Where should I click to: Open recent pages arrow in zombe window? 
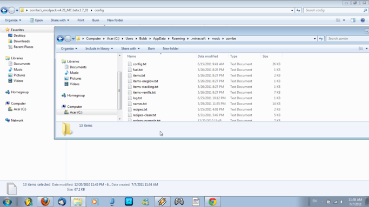point(73,39)
